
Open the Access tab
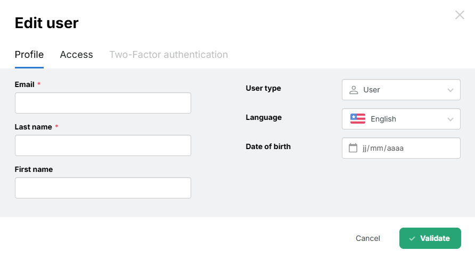pyautogui.click(x=76, y=55)
